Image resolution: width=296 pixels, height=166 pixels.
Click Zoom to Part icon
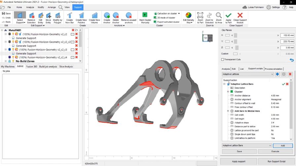(200, 17)
